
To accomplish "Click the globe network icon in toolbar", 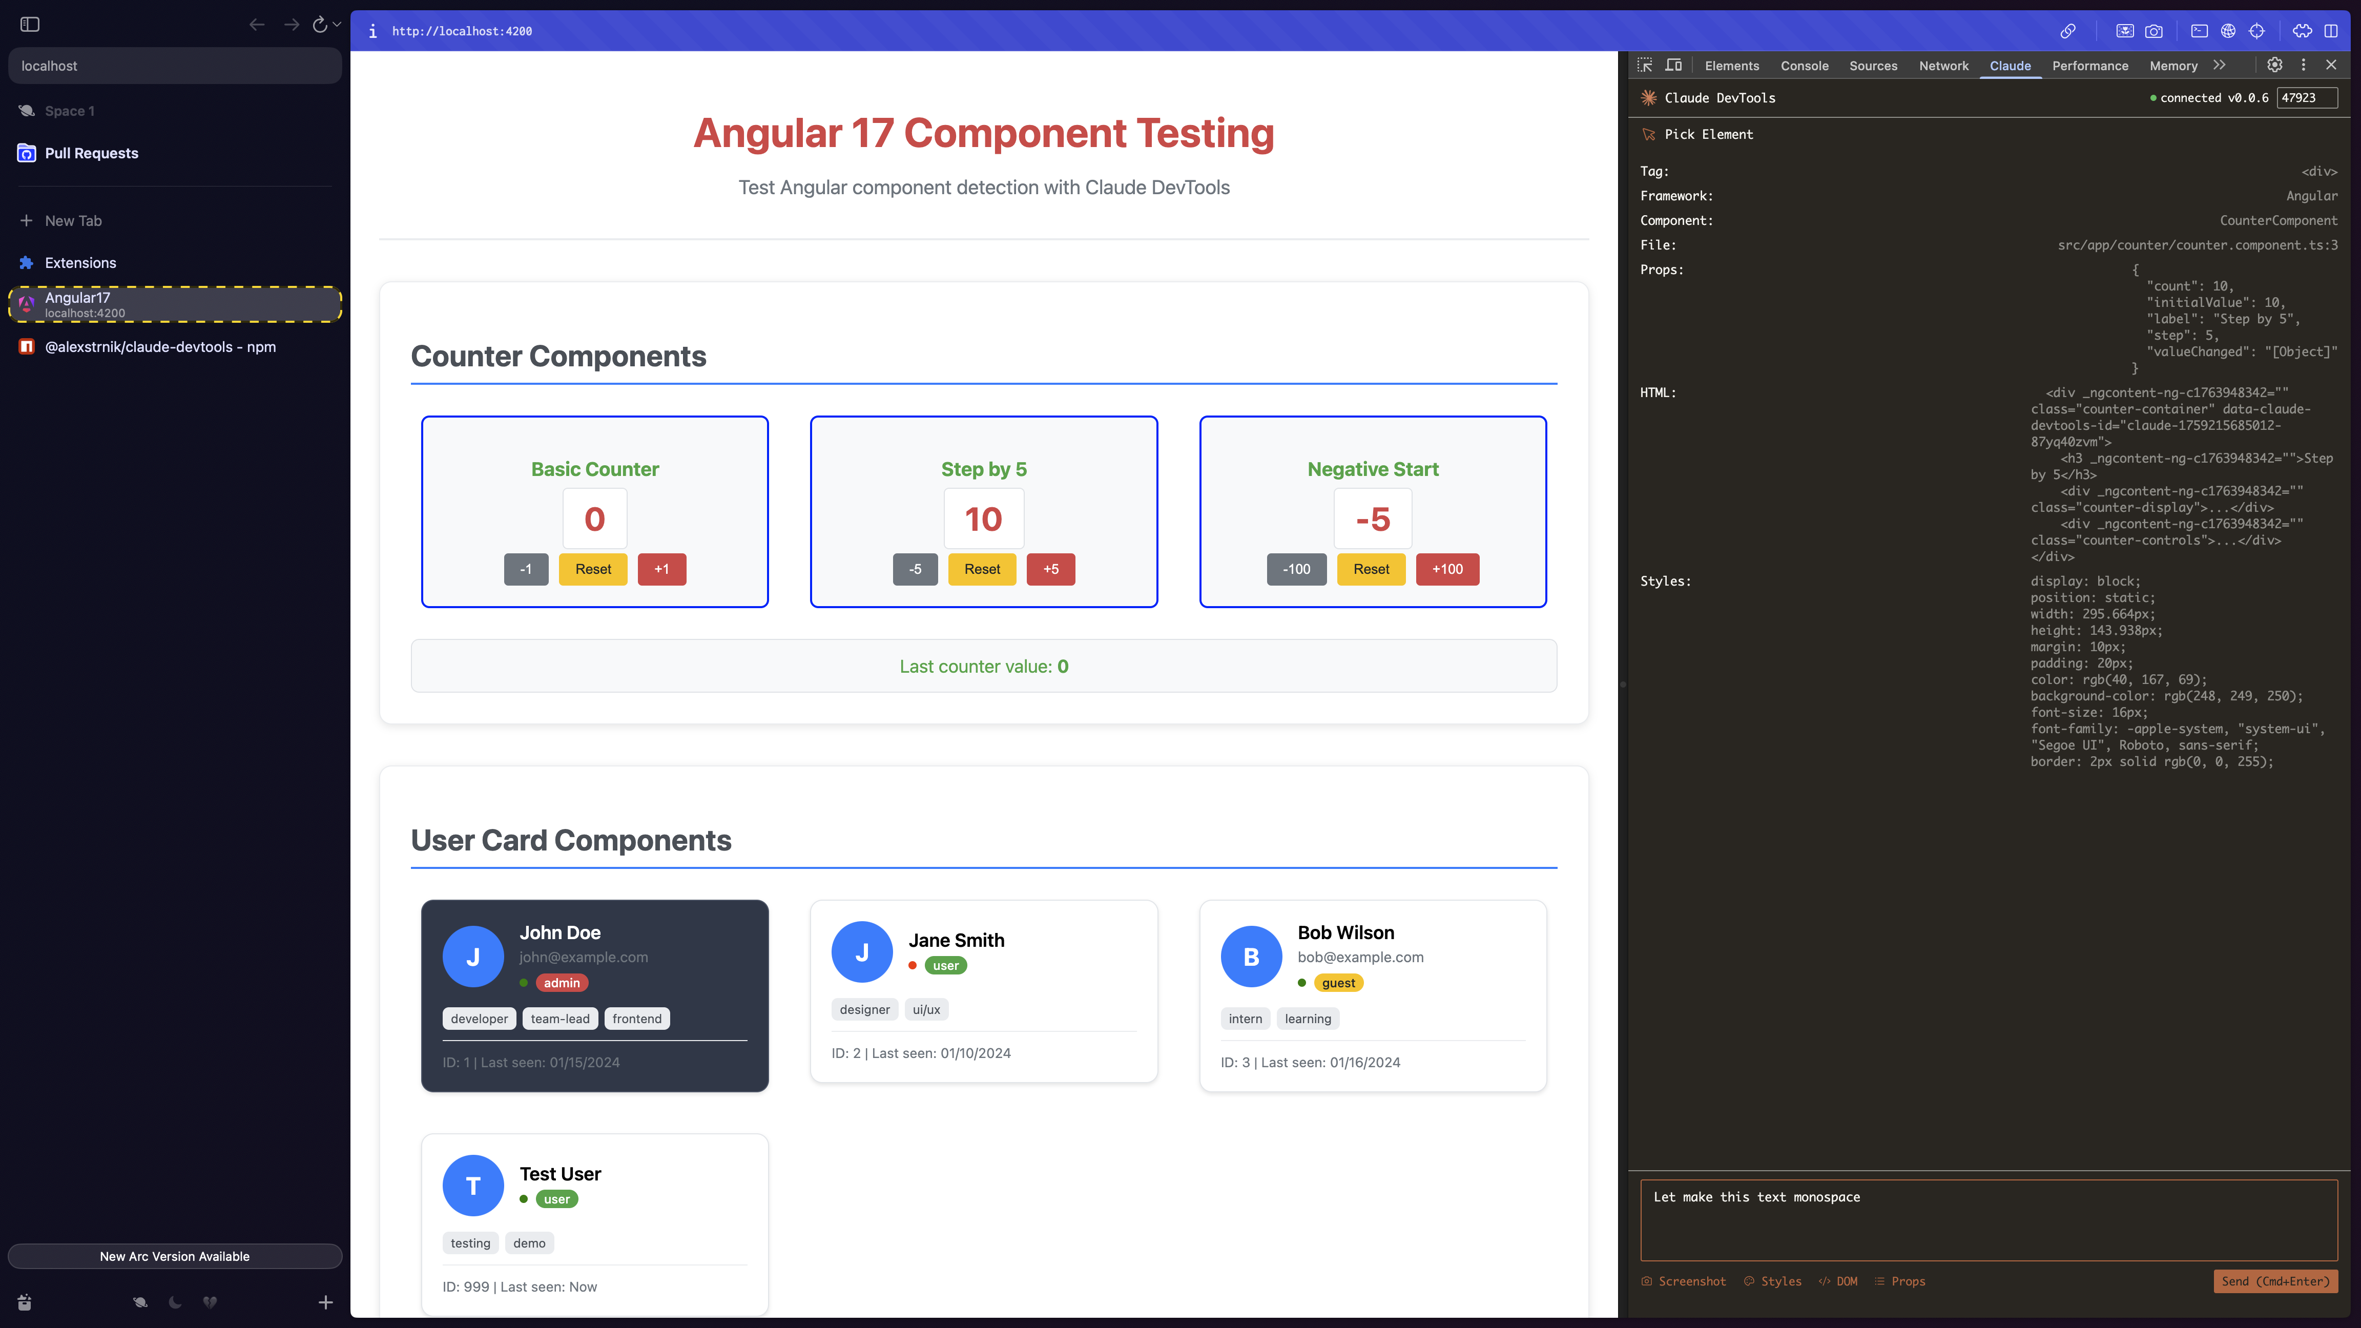I will pyautogui.click(x=2228, y=31).
